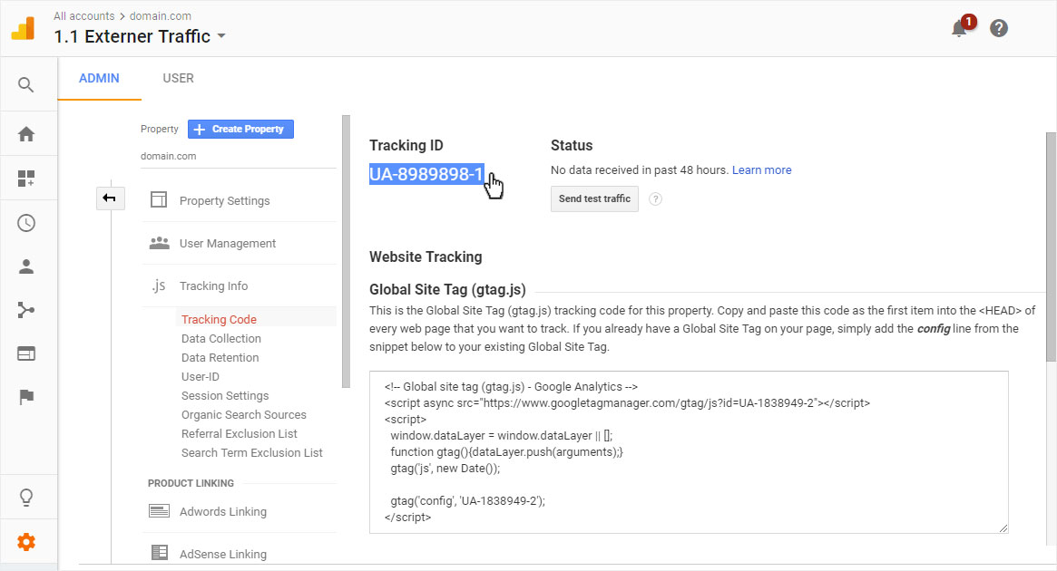This screenshot has height=571, width=1057.
Task: Follow the Learn more link
Action: [762, 170]
